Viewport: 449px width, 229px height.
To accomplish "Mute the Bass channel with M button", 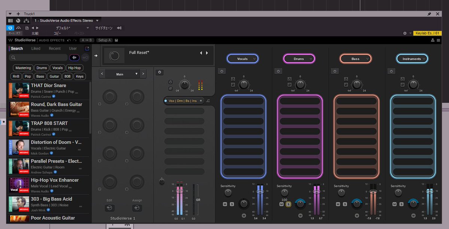I will [338, 204].
